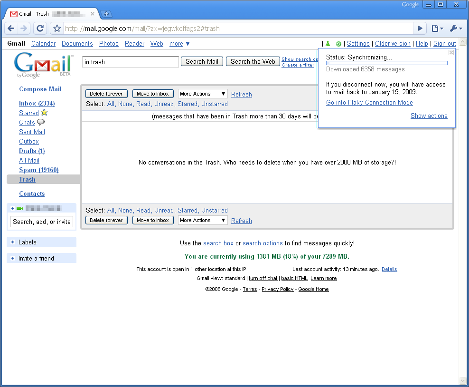Click the Go play arrow in address bar

tap(420, 29)
